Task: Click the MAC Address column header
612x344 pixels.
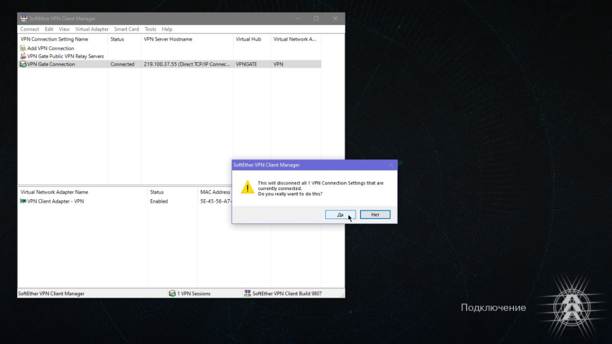Action: point(215,192)
